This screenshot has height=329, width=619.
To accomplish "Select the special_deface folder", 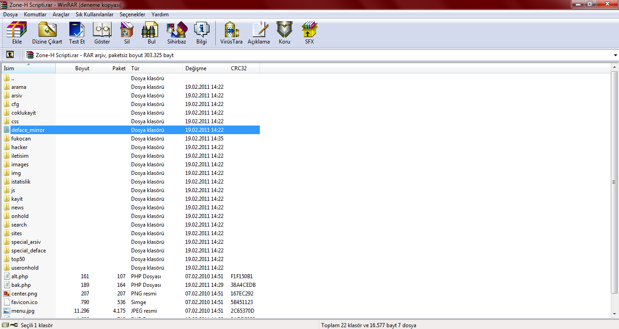I will point(29,251).
